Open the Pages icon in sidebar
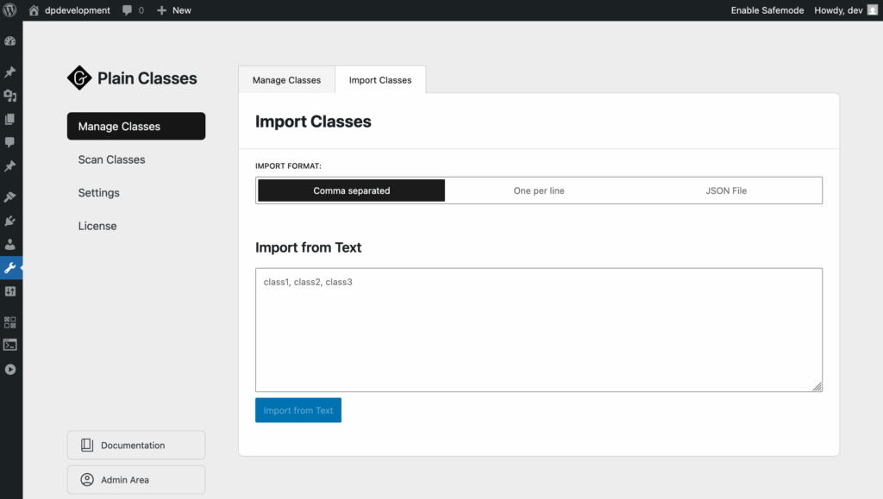The height and width of the screenshot is (499, 883). 10,119
